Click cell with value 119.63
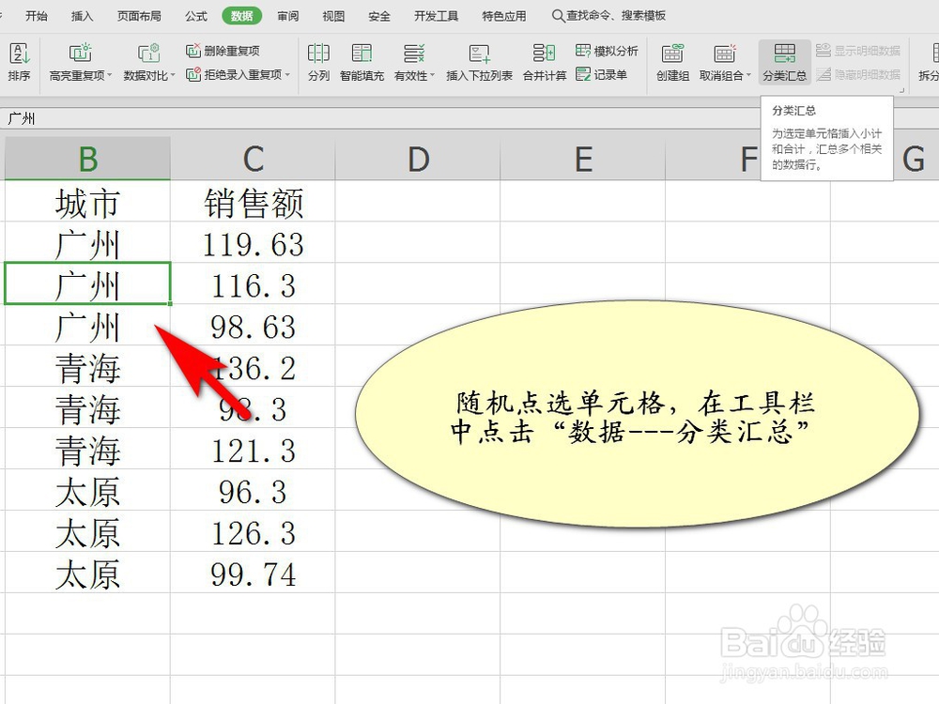939x704 pixels. pos(254,244)
